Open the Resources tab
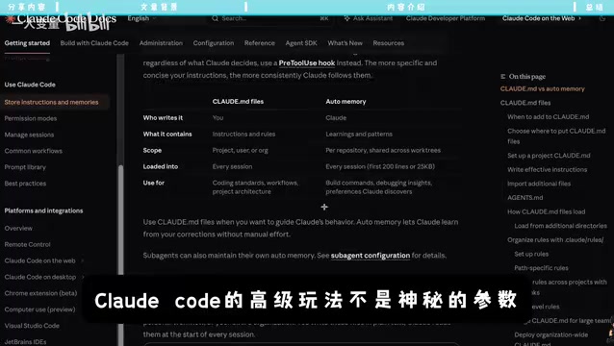Screen dimensions: 614x346 click(389, 43)
